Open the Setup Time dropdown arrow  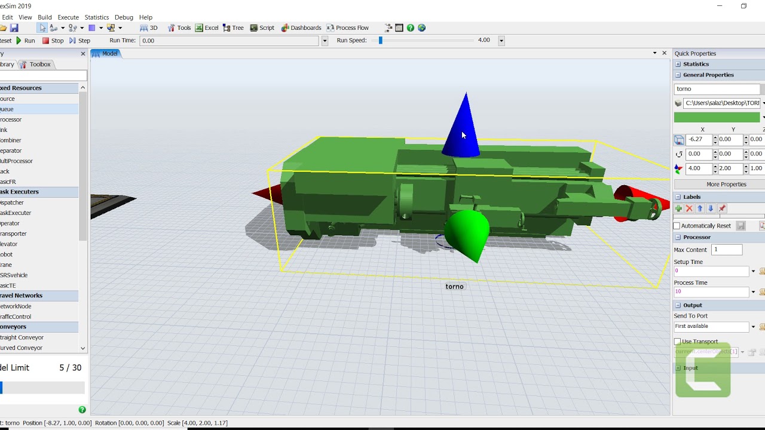pyautogui.click(x=753, y=271)
